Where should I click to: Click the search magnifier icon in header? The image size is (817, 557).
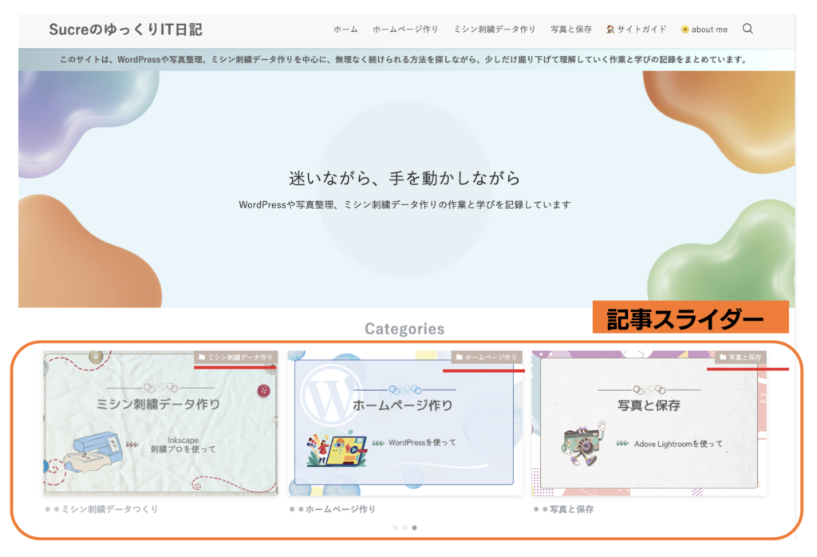748,29
